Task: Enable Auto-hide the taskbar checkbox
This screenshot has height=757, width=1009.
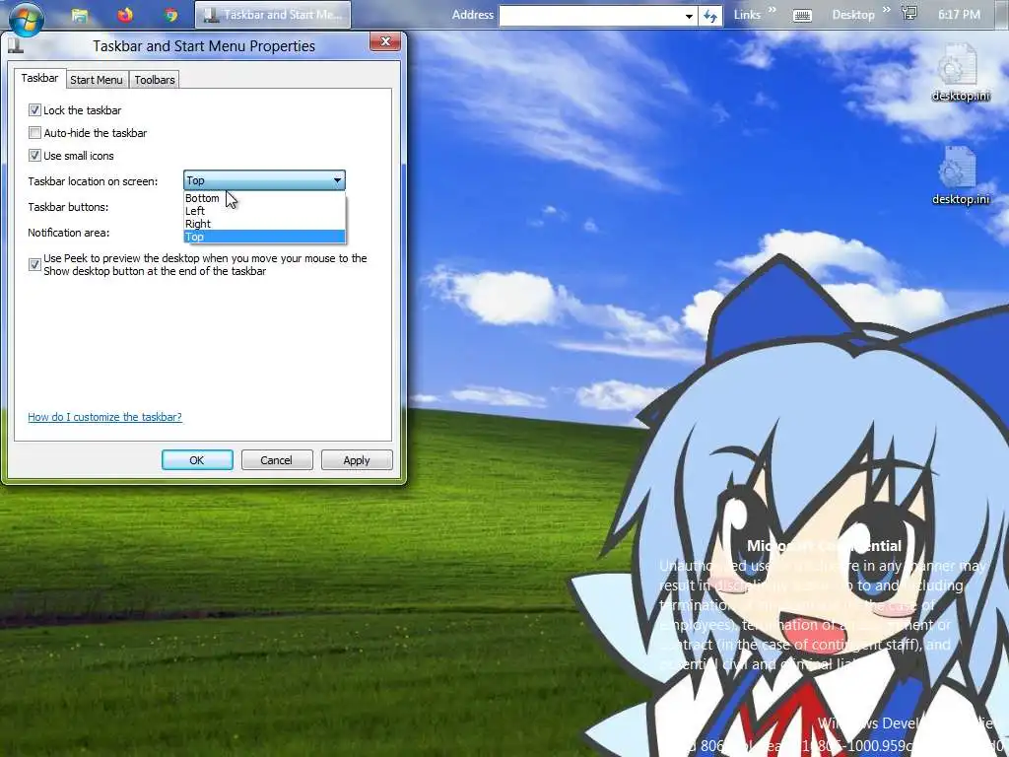Action: (x=34, y=133)
